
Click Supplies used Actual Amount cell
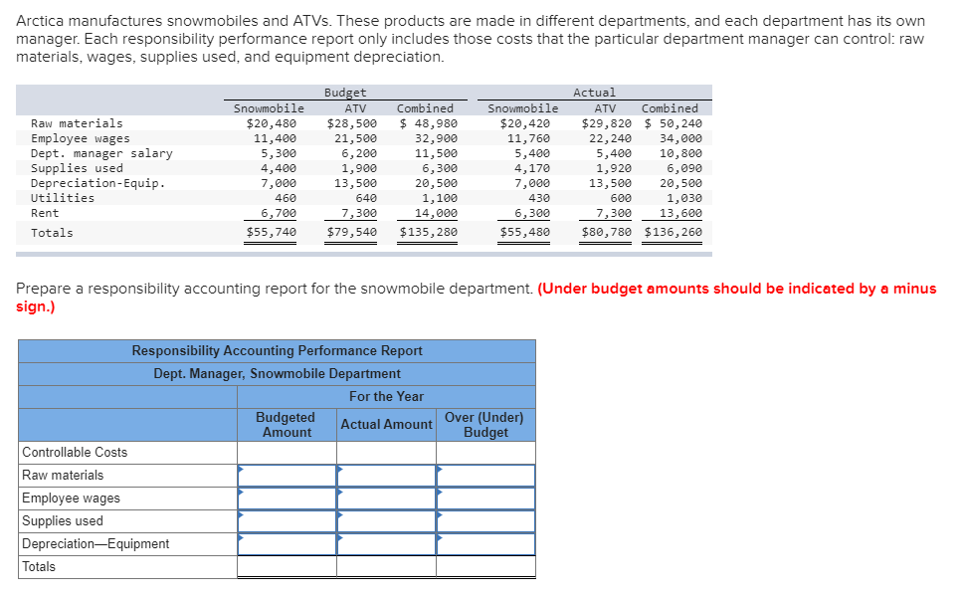pos(386,521)
